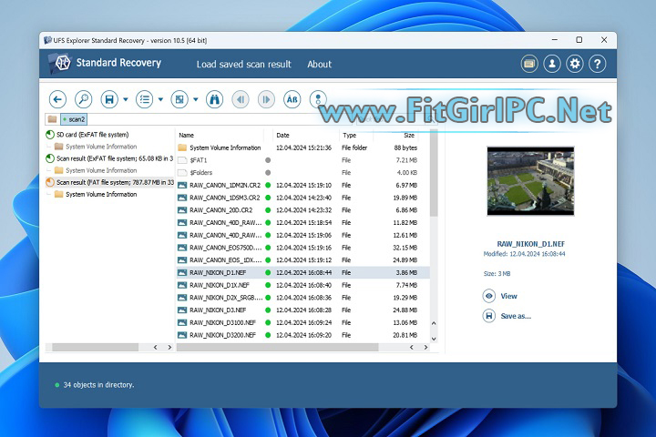Click the AB rename/case toolbar icon
Screen dimensions: 656x437
click(x=292, y=99)
